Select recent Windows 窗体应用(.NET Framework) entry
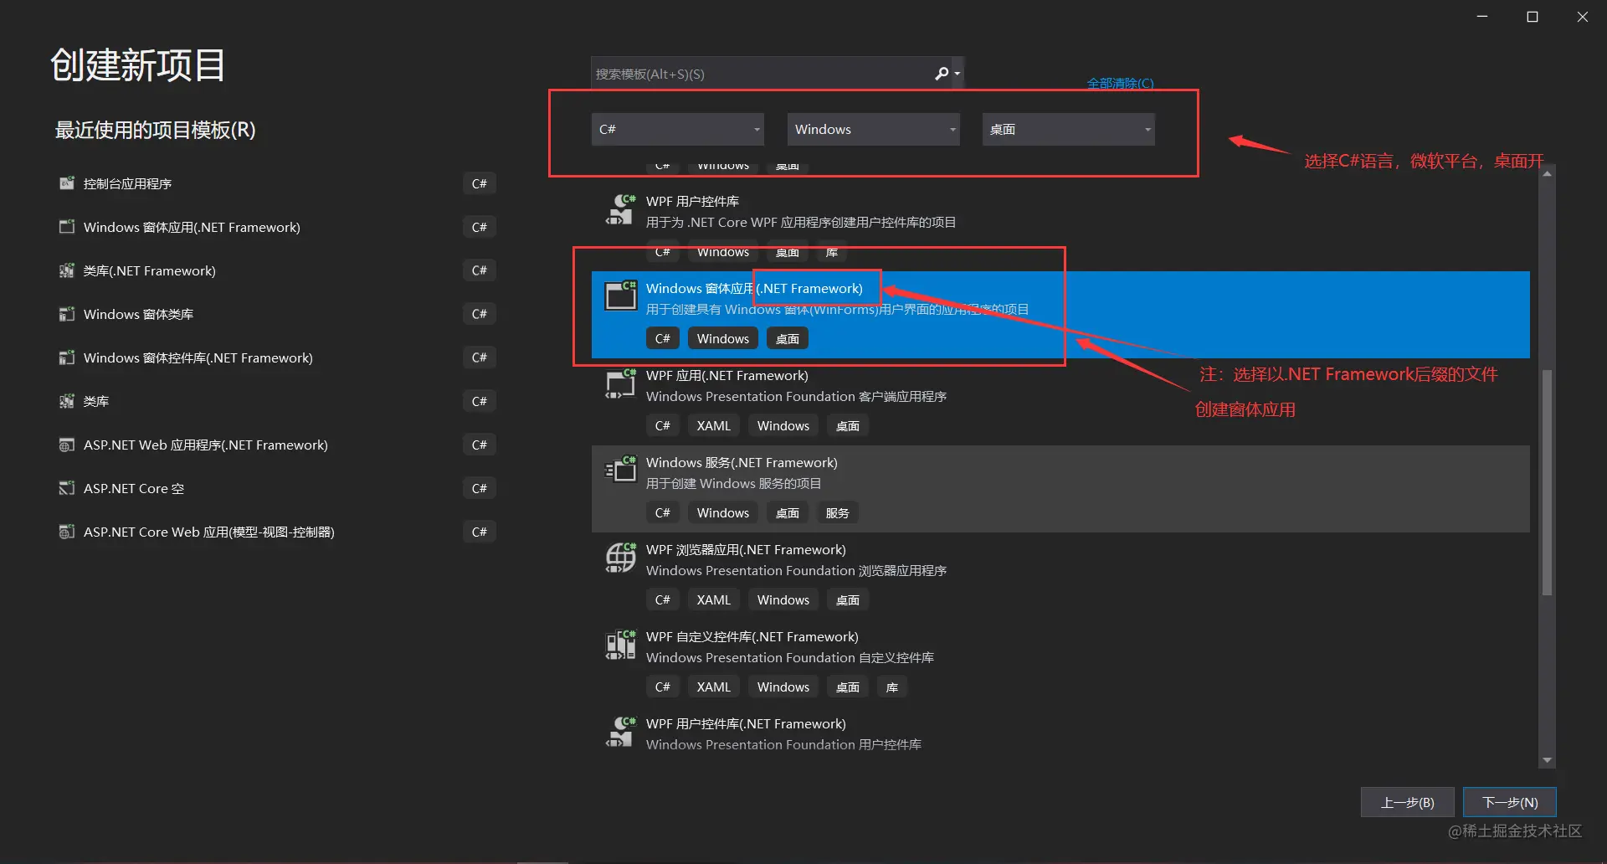This screenshot has width=1607, height=864. (276, 227)
